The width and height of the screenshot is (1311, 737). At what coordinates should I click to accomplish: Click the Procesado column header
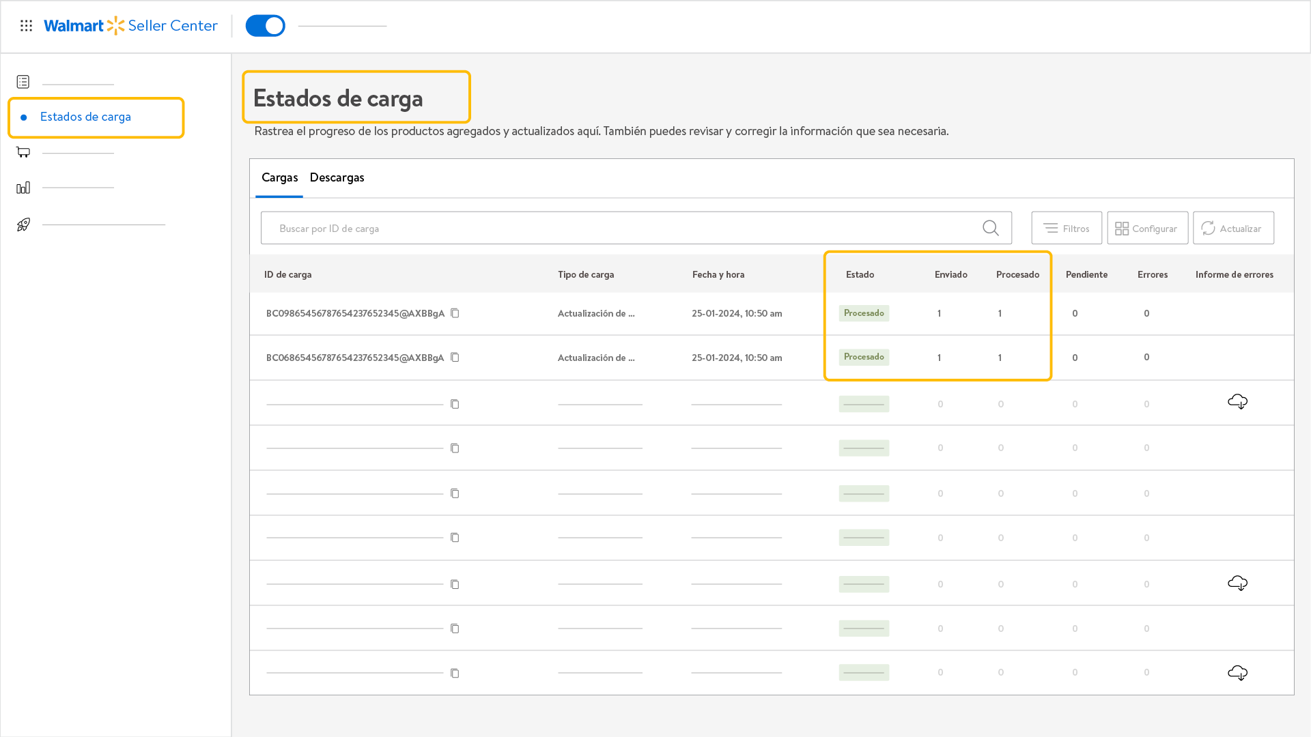pos(1017,274)
